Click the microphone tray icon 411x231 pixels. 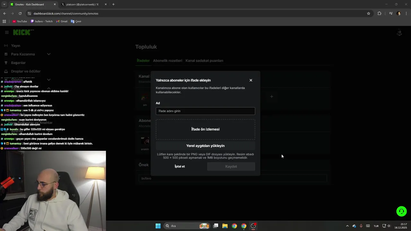click(x=361, y=226)
